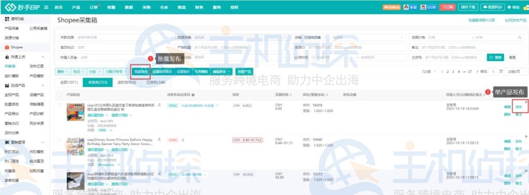The width and height of the screenshot is (529, 195).
Task: Click 发布 link on the first product row
Action: (519, 107)
